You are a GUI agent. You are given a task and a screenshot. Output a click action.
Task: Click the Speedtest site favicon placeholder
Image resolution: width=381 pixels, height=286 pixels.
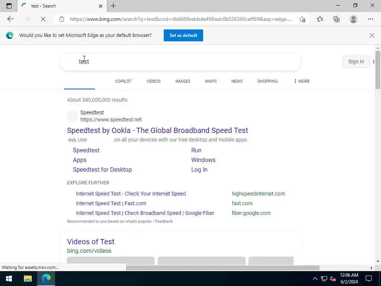tap(72, 116)
